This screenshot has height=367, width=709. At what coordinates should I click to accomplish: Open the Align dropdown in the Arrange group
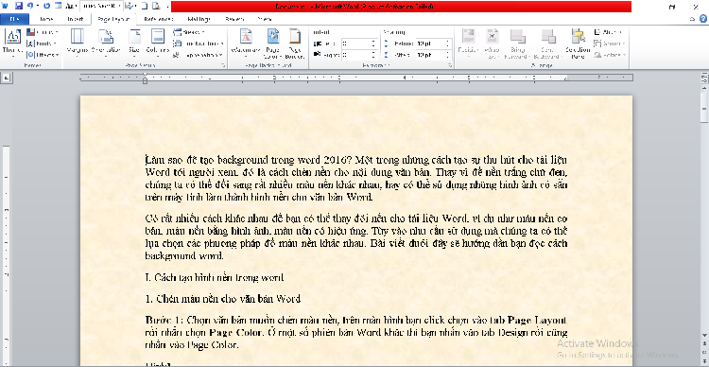click(609, 32)
